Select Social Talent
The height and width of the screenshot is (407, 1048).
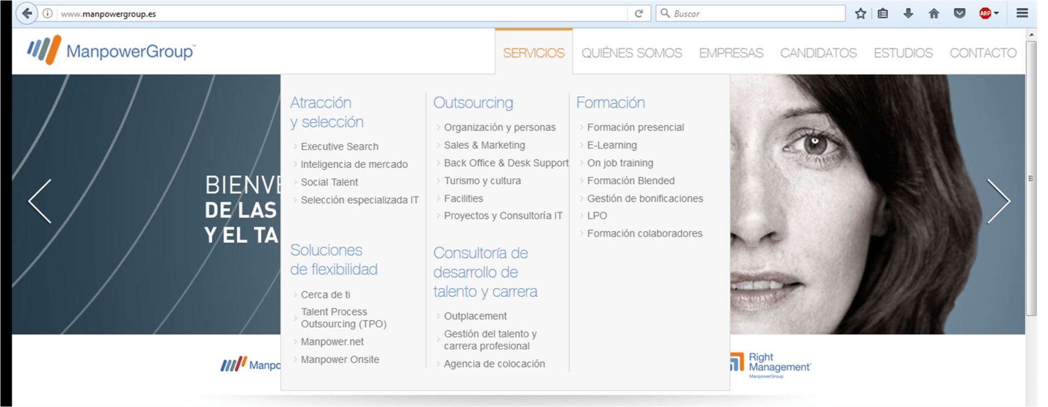(329, 182)
